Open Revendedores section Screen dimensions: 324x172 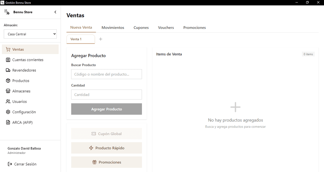click(x=30, y=70)
